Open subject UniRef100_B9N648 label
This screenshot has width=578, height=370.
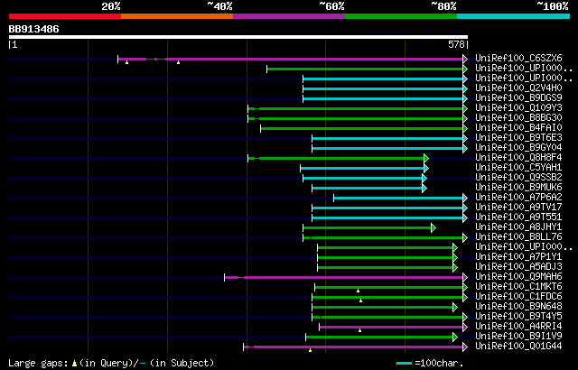coord(518,307)
